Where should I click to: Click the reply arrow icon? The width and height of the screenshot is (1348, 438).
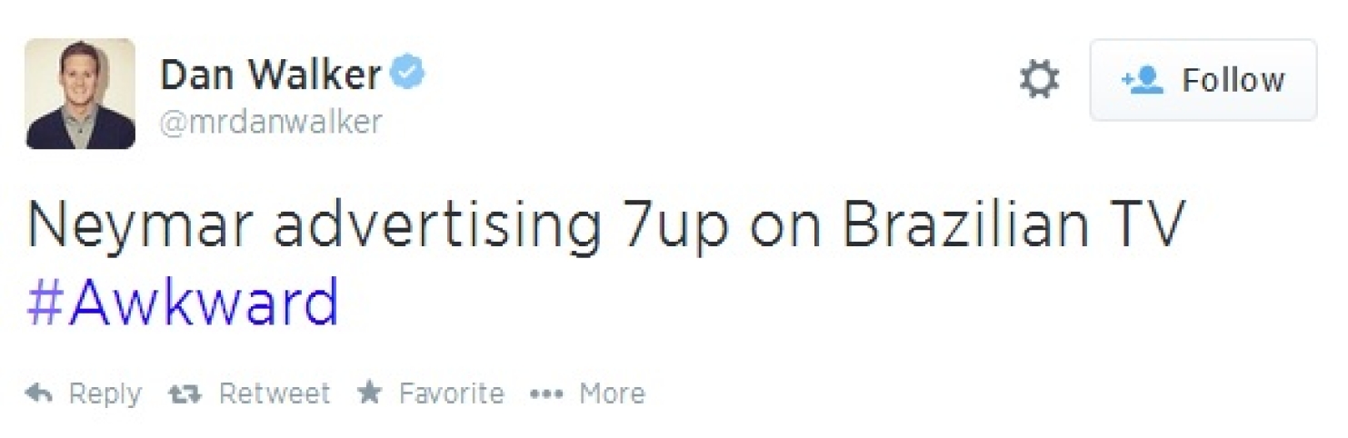pyautogui.click(x=39, y=393)
